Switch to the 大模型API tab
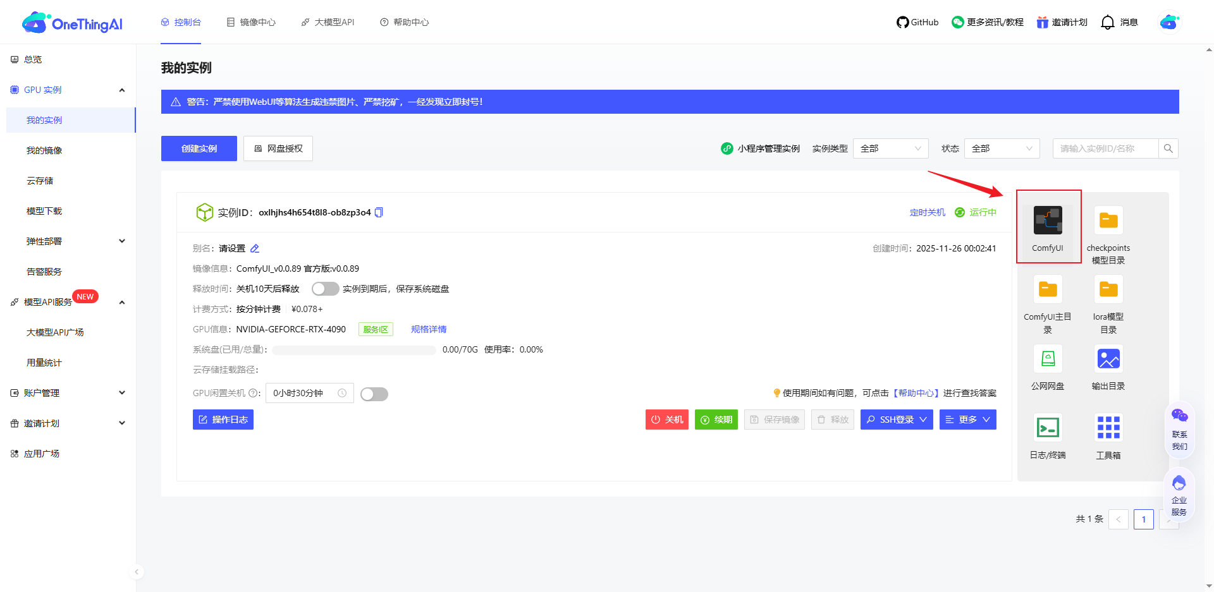1214x592 pixels. pos(328,22)
